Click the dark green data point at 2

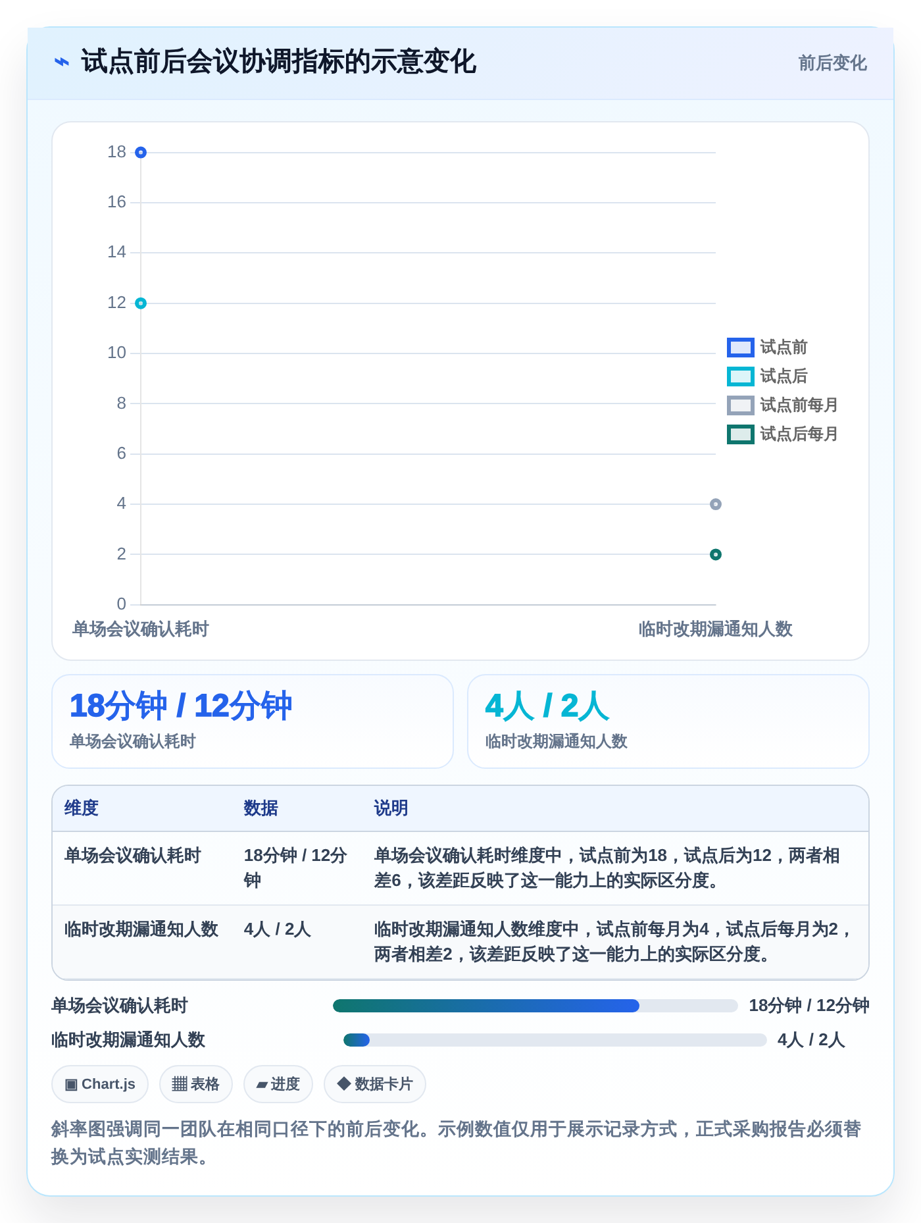point(716,555)
